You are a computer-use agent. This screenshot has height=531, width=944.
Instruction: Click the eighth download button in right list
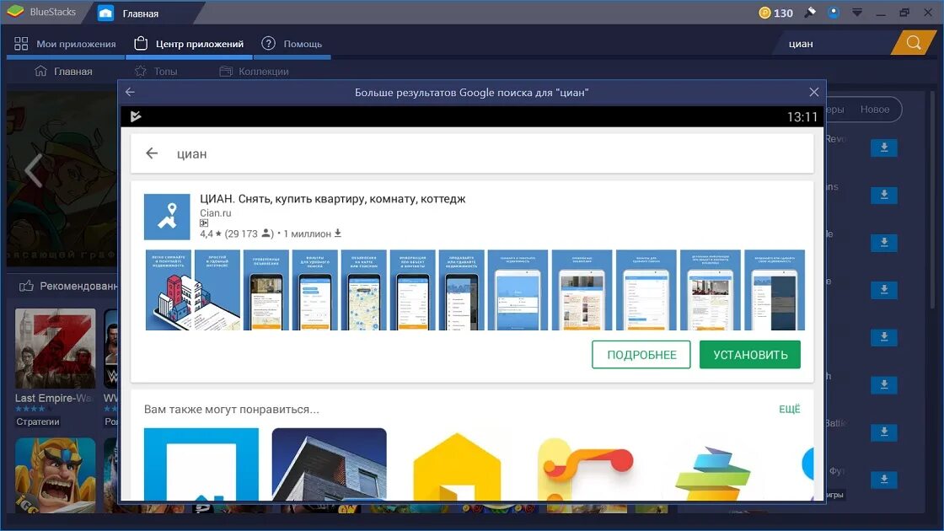pos(884,480)
